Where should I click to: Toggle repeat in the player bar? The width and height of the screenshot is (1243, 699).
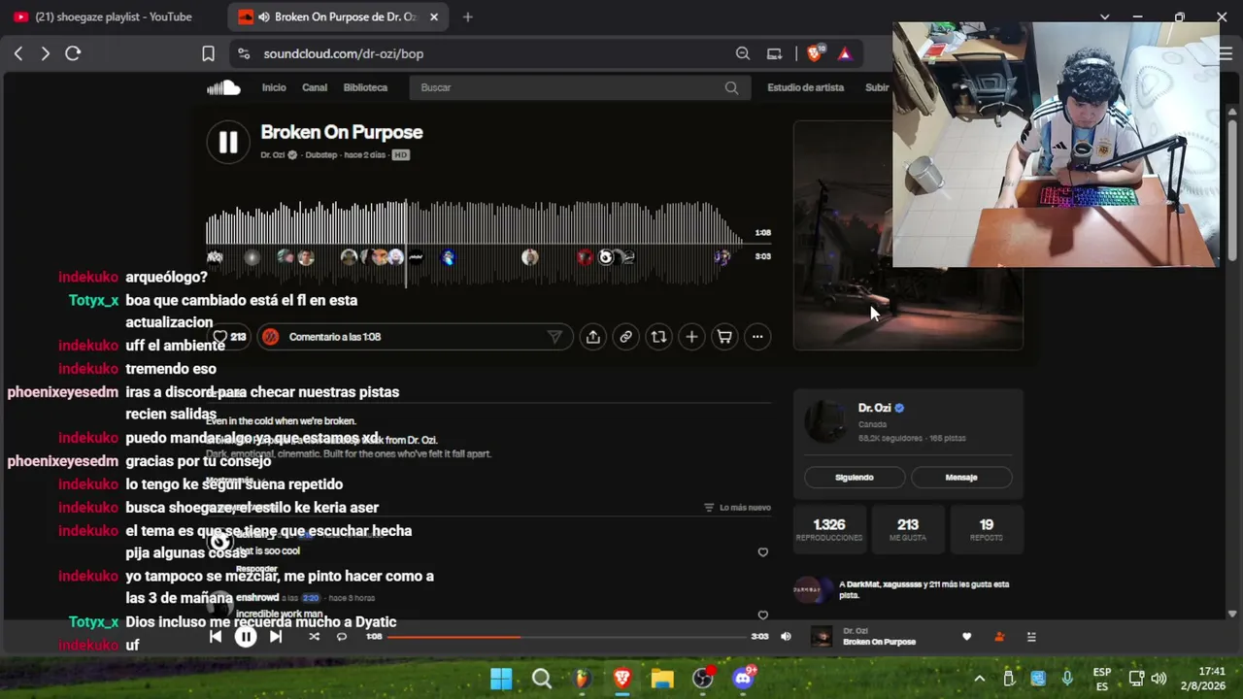tap(342, 637)
